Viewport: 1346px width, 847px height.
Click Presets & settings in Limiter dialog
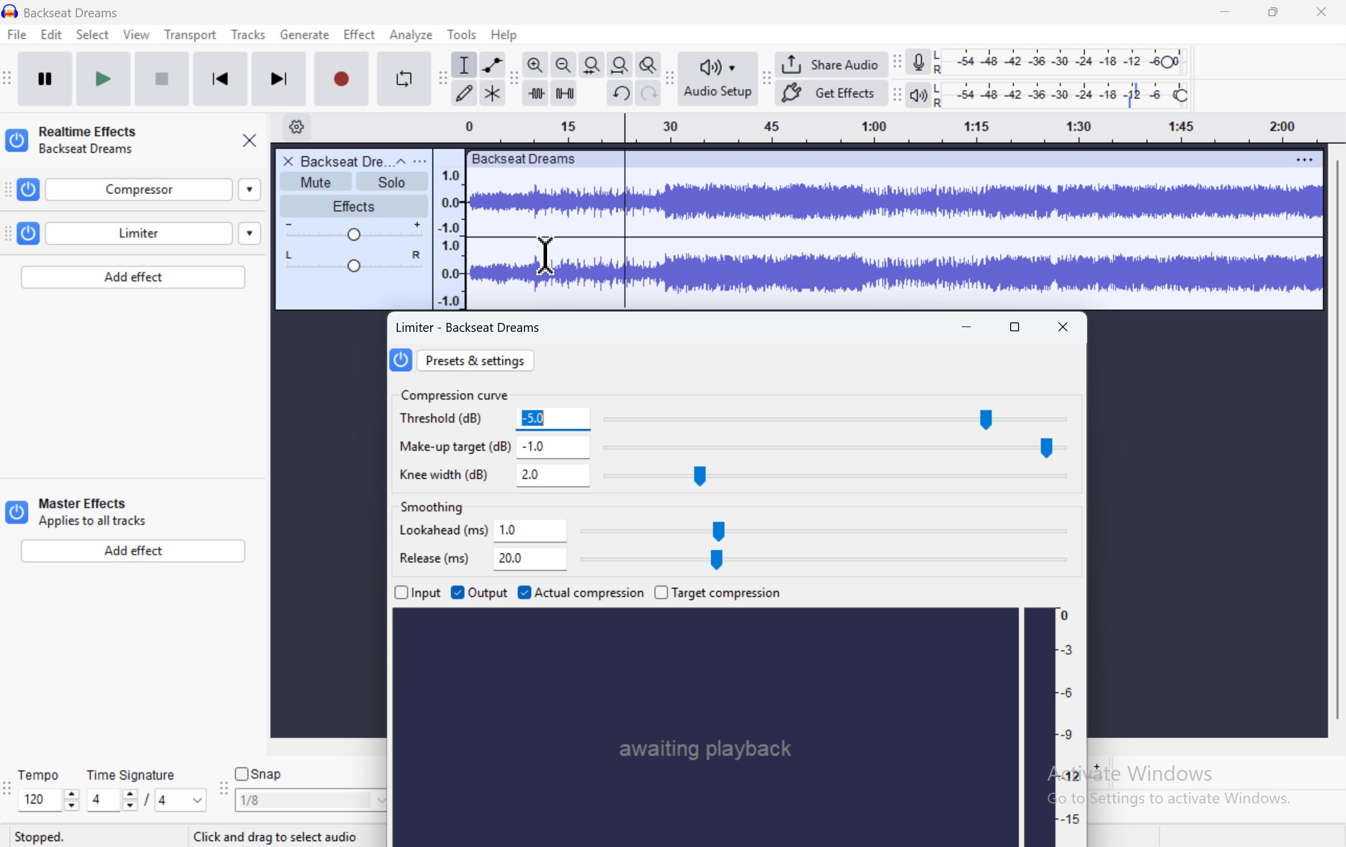475,361
